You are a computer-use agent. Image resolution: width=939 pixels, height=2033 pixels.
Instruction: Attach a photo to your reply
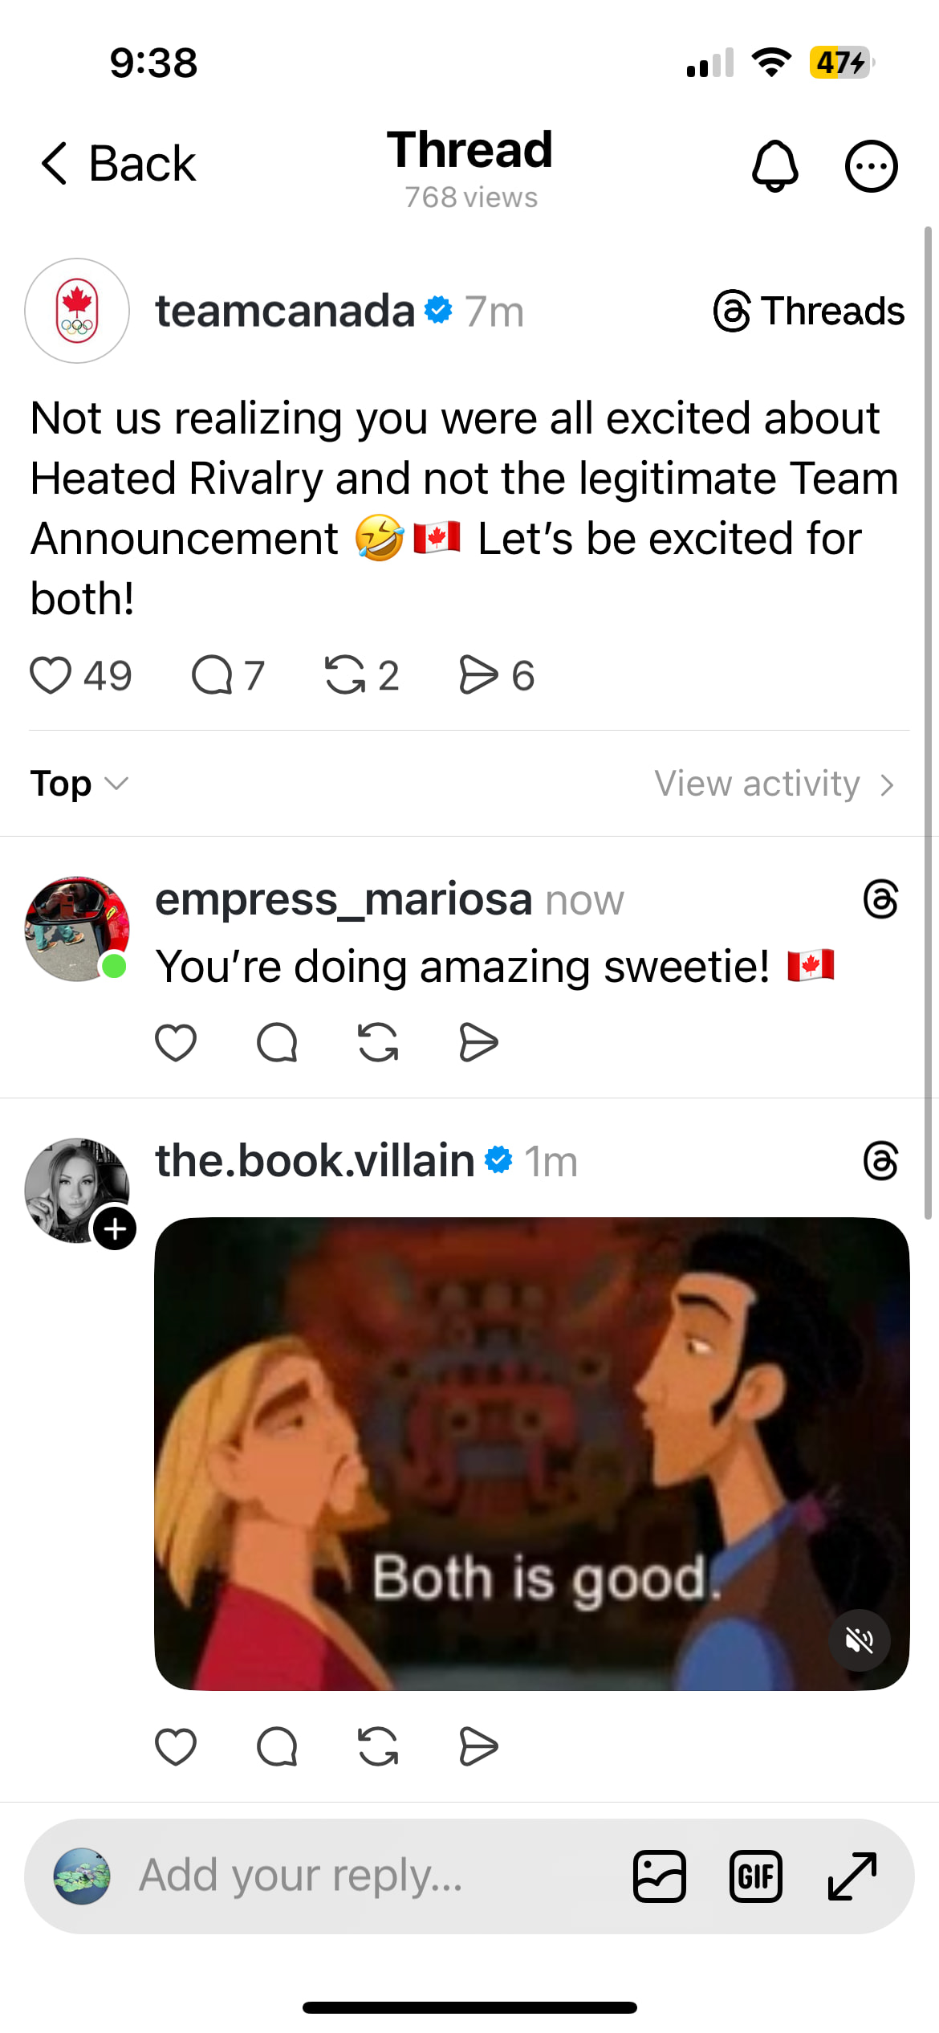point(660,1876)
